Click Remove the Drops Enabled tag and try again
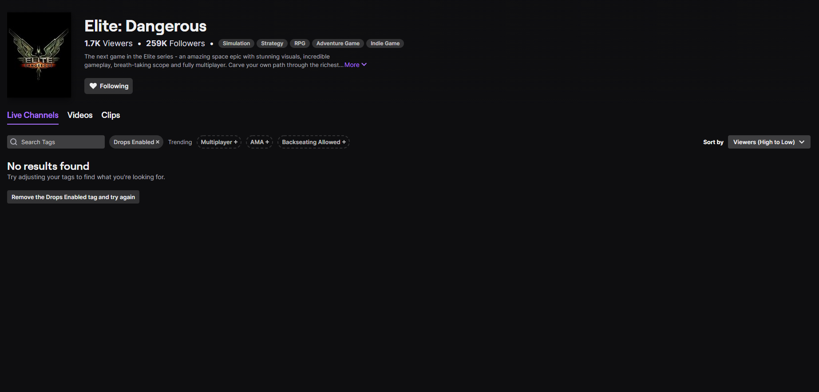819x392 pixels. [x=73, y=197]
